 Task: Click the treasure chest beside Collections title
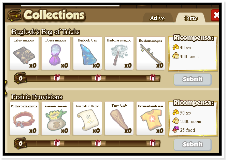point(14,15)
